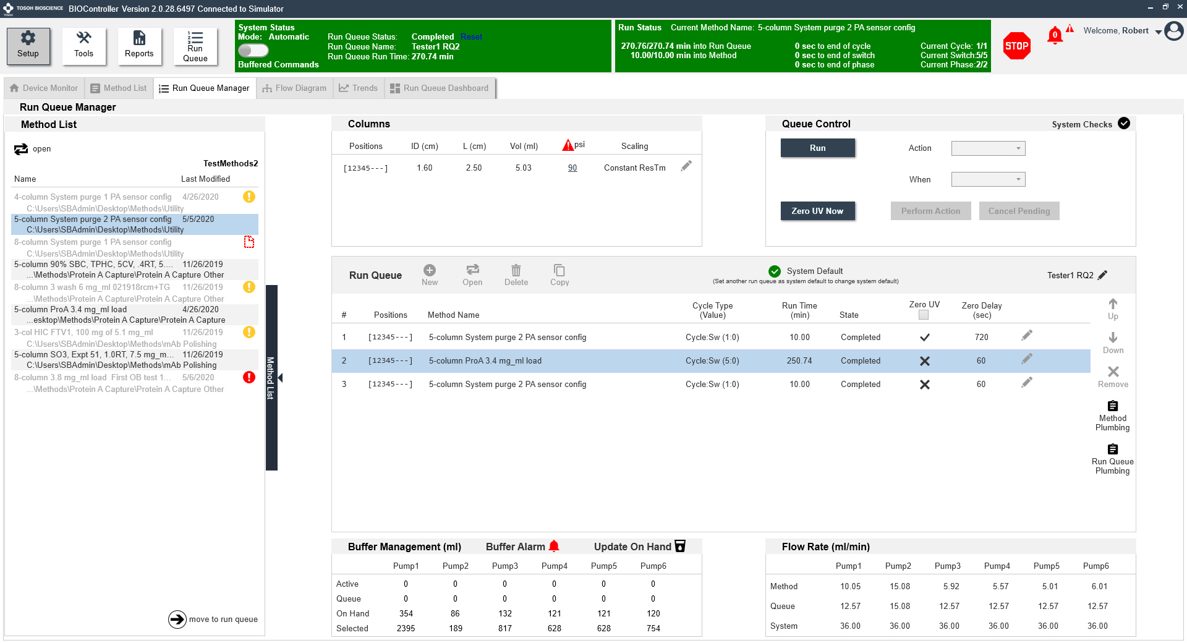Move selected queue row Up
The height and width of the screenshot is (643, 1187).
coord(1113,309)
